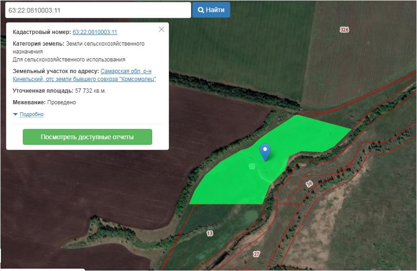
Task: Click map parcel label 13
Action: click(209, 233)
